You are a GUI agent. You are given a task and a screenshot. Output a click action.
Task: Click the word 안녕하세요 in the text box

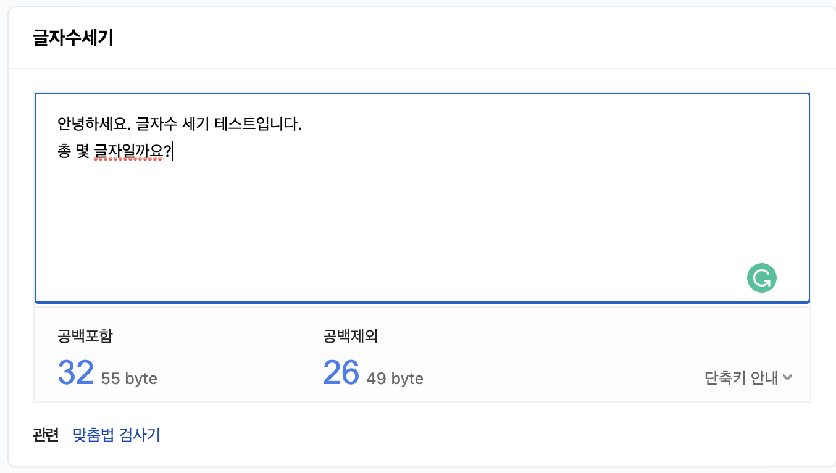pos(93,124)
